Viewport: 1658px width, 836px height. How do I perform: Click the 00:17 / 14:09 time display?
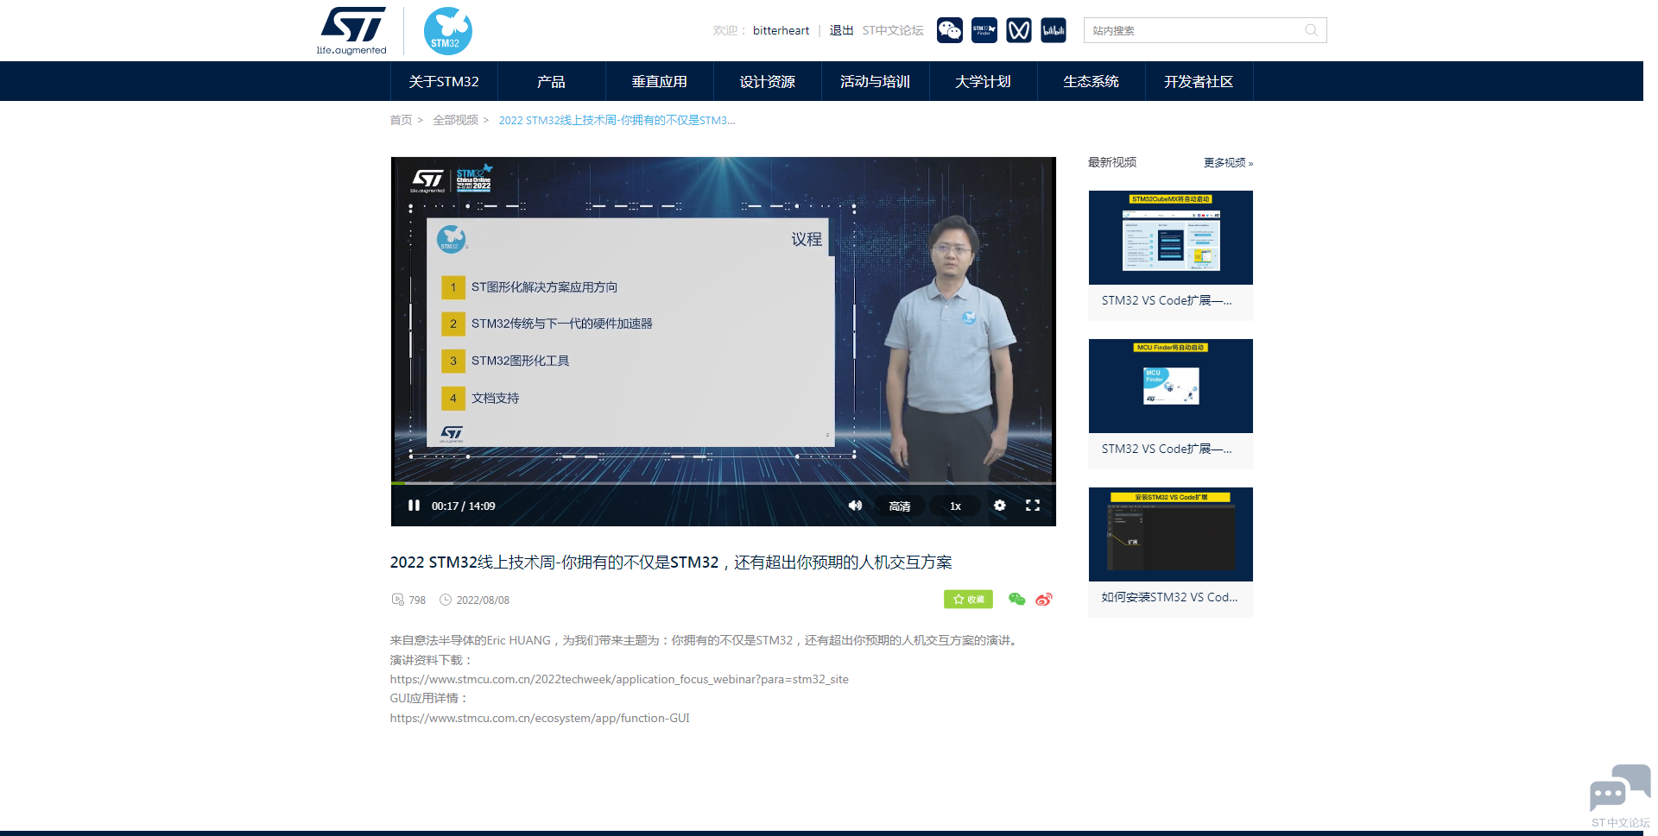463,506
